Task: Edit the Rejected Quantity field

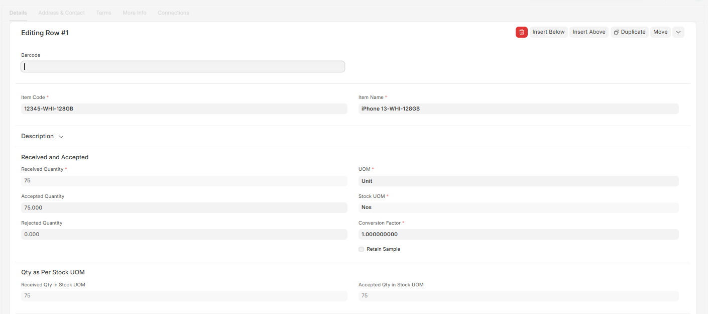Action: (184, 234)
